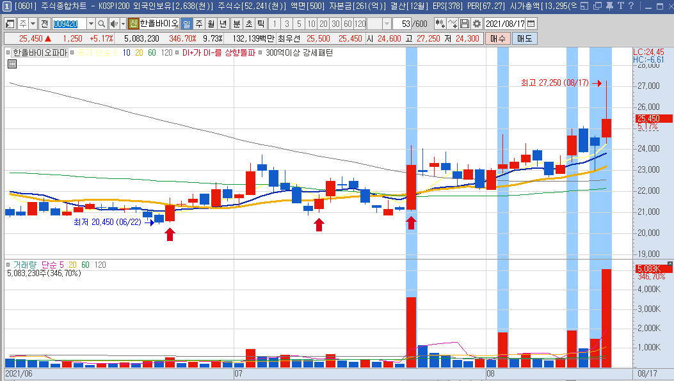This screenshot has width=674, height=381.
Task: Toggle the square marker before 300억이상 강세패턴
Action: [x=261, y=53]
